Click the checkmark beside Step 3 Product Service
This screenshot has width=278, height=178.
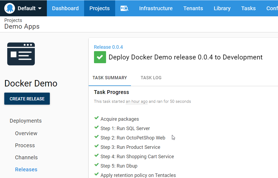point(96,146)
